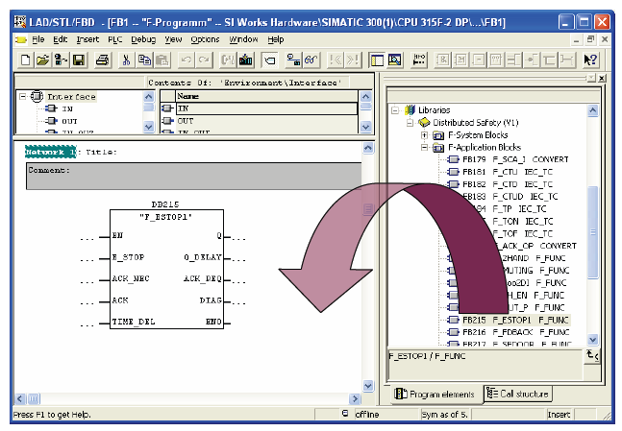The height and width of the screenshot is (431, 622).
Task: Click the previous error toolbar icon
Action: [x=336, y=60]
